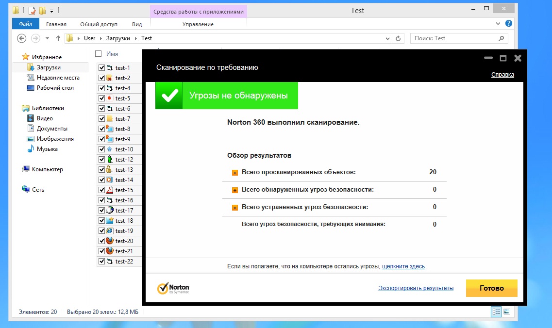Click the Готово button
The width and height of the screenshot is (552, 328).
pyautogui.click(x=492, y=288)
